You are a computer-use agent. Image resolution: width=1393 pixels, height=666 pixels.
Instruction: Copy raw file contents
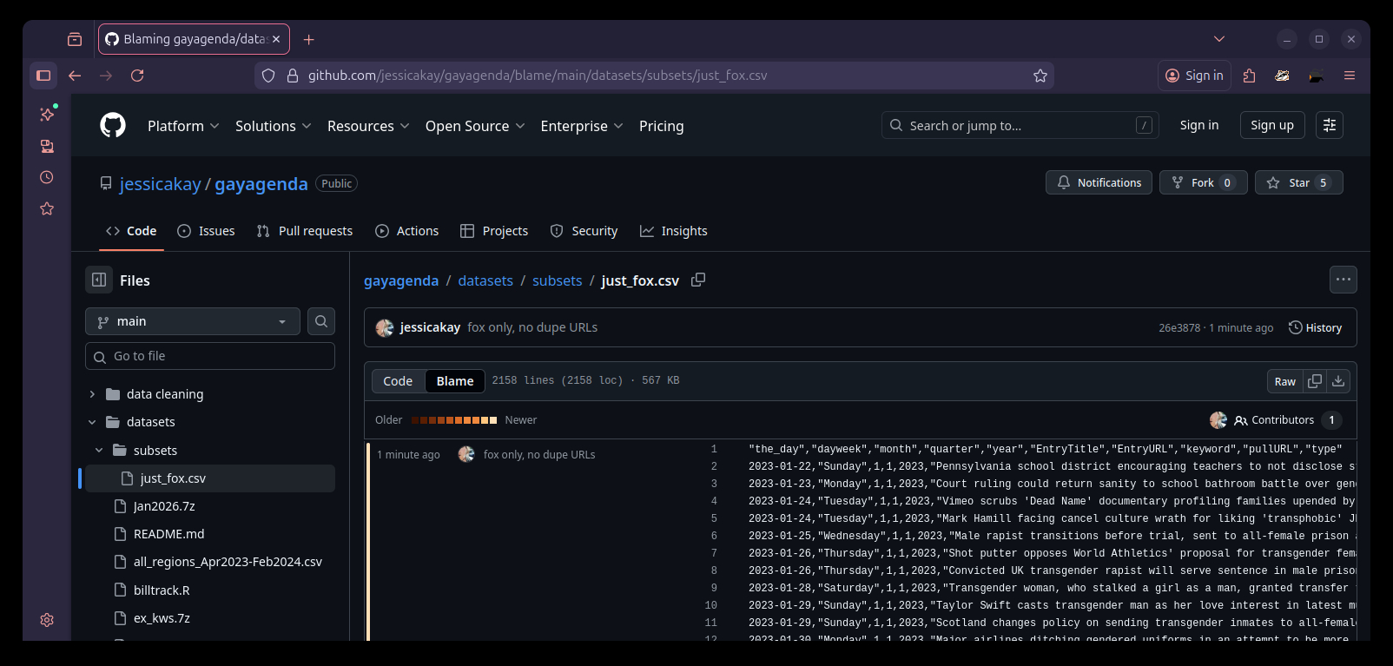[1315, 381]
